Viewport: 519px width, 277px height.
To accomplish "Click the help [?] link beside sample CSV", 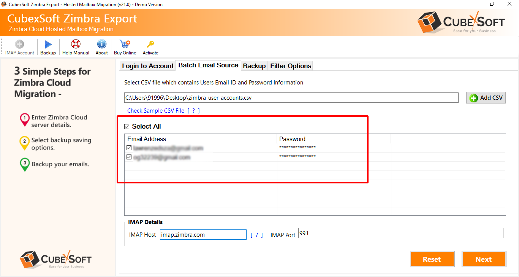I will (193, 111).
